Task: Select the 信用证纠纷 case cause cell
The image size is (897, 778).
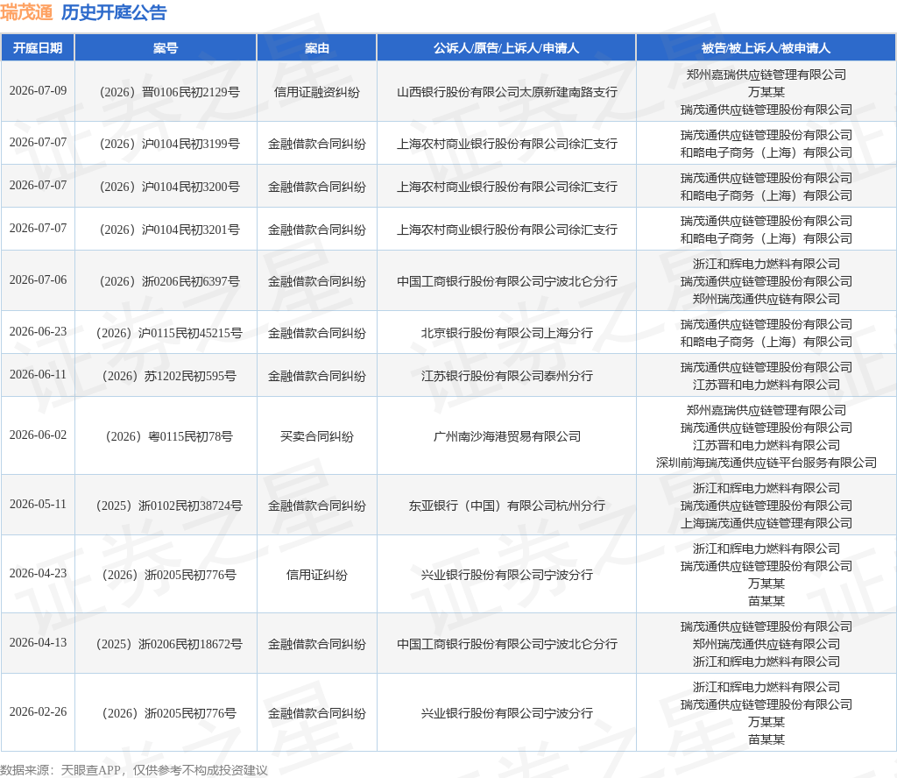Action: 317,575
